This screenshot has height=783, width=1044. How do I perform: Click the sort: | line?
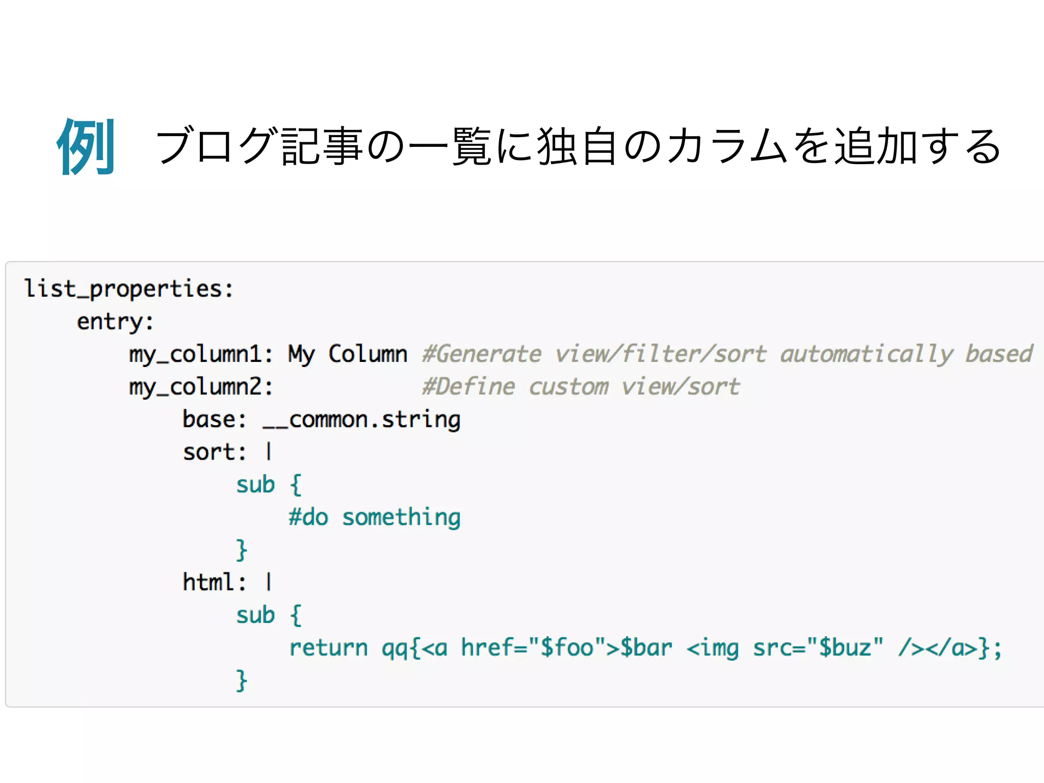(x=227, y=452)
